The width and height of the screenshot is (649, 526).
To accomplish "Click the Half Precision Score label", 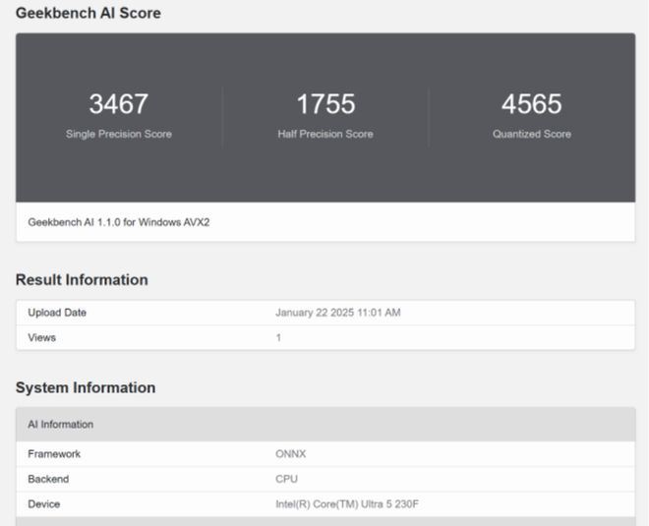I will 325,134.
